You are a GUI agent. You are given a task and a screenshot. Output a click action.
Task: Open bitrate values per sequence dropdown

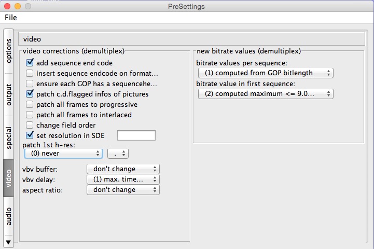coord(266,73)
